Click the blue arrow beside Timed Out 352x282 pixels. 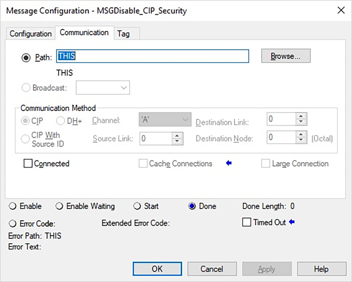pyautogui.click(x=291, y=222)
